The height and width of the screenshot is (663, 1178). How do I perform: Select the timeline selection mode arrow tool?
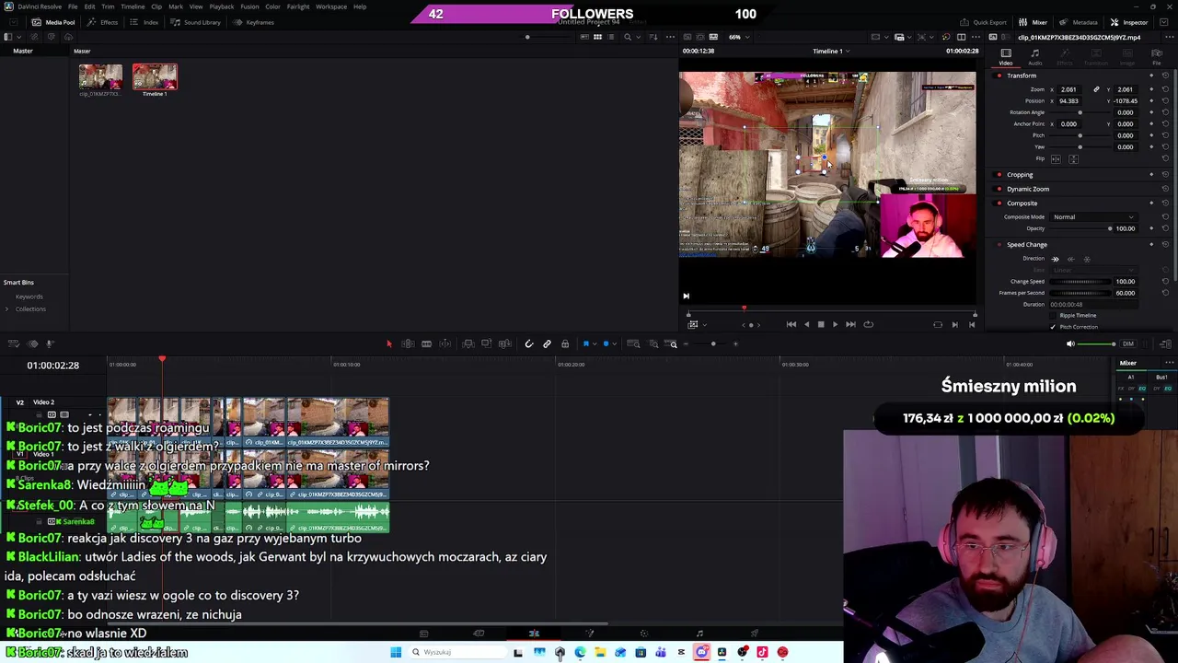point(388,343)
